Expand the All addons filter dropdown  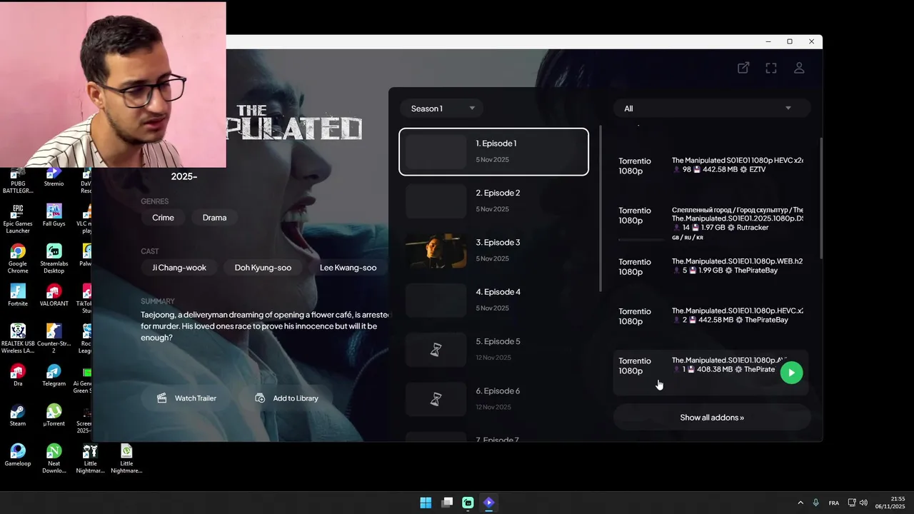pos(711,109)
